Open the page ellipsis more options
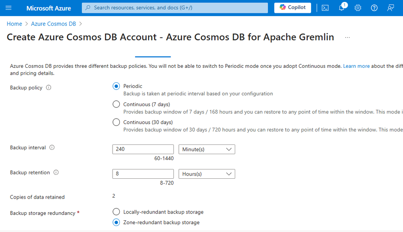The height and width of the screenshot is (232, 403). (x=347, y=38)
